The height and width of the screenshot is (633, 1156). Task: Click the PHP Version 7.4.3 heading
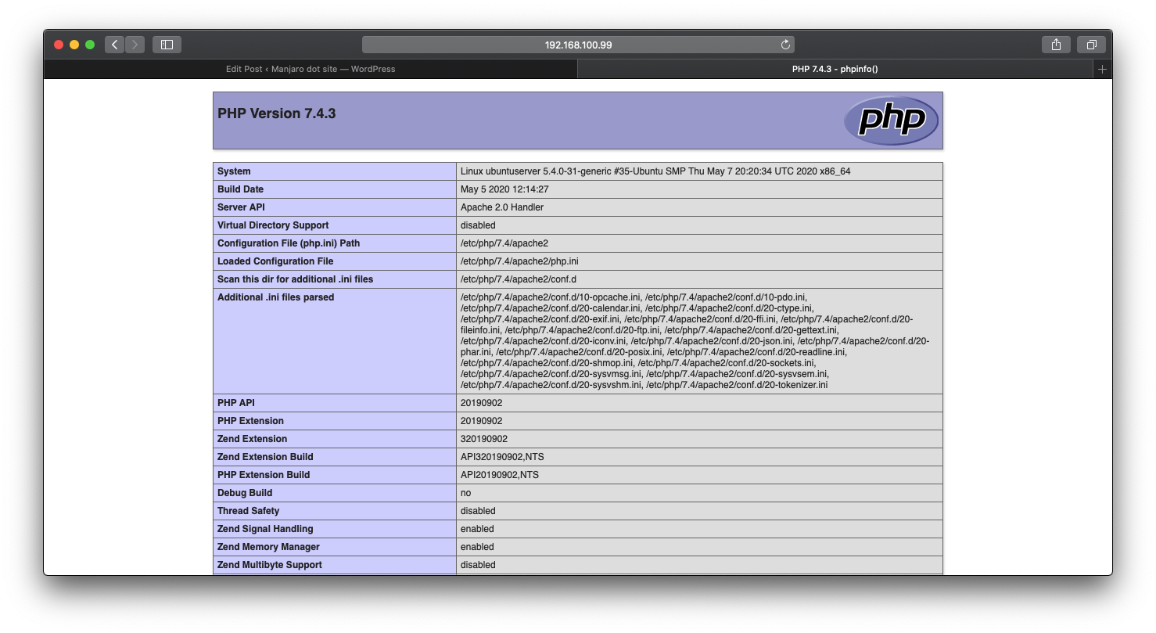pos(277,113)
